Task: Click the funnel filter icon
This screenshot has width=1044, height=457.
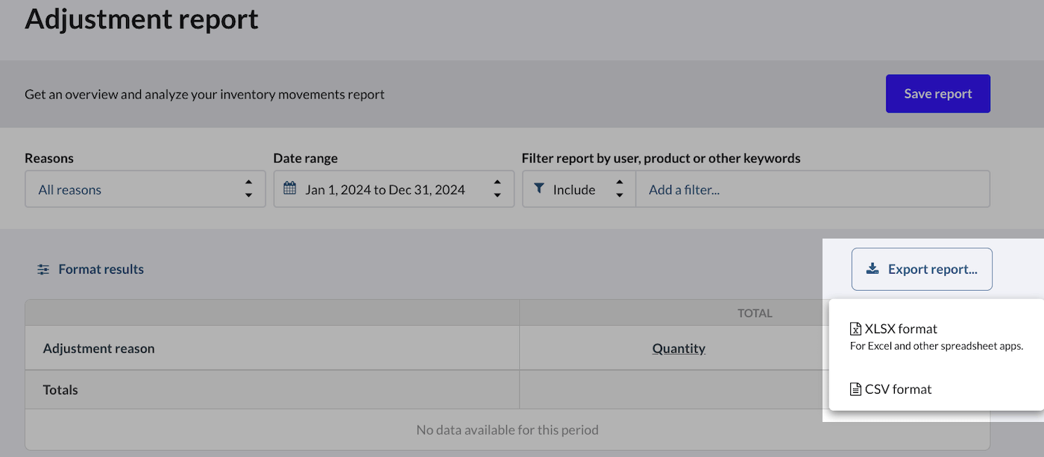Action: (539, 189)
